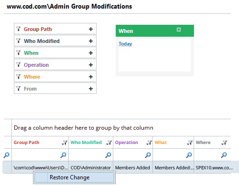Sort by the What column header
The image size is (239, 186).
pyautogui.click(x=161, y=143)
